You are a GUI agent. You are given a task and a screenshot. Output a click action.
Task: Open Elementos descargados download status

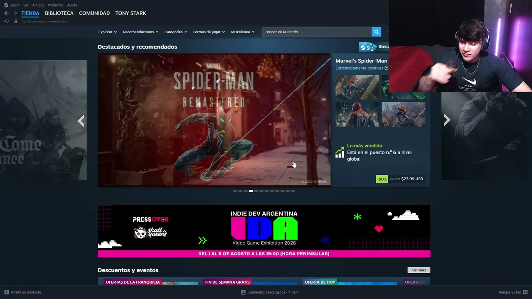pos(269,292)
